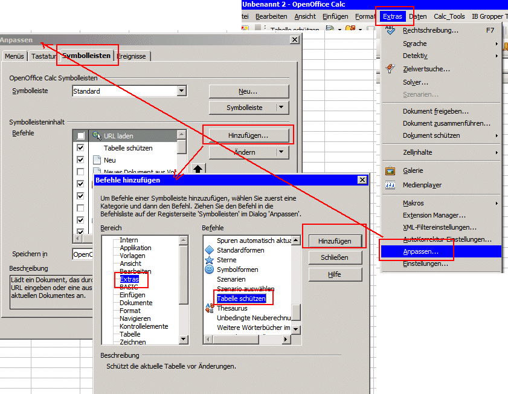Image resolution: width=508 pixels, height=394 pixels.
Task: Click Bereich list scroll-down arrow
Action: (x=184, y=339)
